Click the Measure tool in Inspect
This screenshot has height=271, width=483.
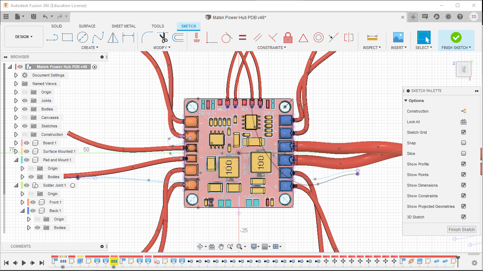372,37
